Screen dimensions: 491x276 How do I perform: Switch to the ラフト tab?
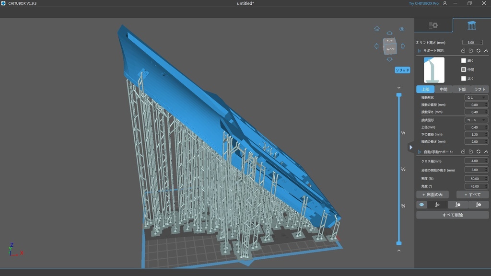479,90
